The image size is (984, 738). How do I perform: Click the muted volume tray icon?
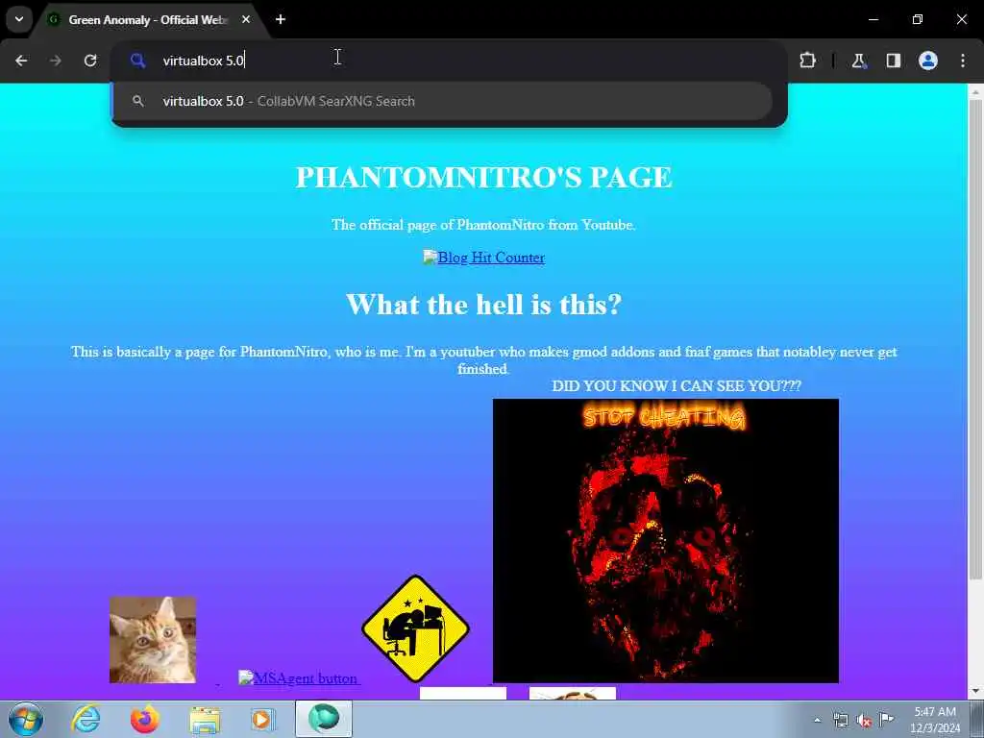tap(864, 720)
